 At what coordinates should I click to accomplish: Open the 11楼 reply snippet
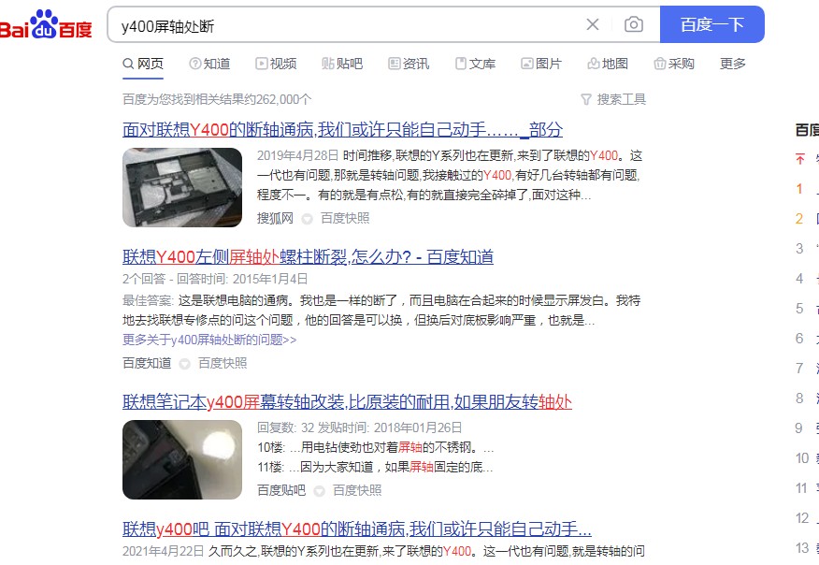pos(375,468)
